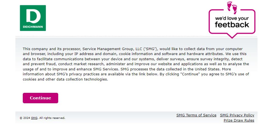Image resolution: width=271 pixels, height=132 pixels.
Task: Click the white D letter in logo
Action: 33,16
